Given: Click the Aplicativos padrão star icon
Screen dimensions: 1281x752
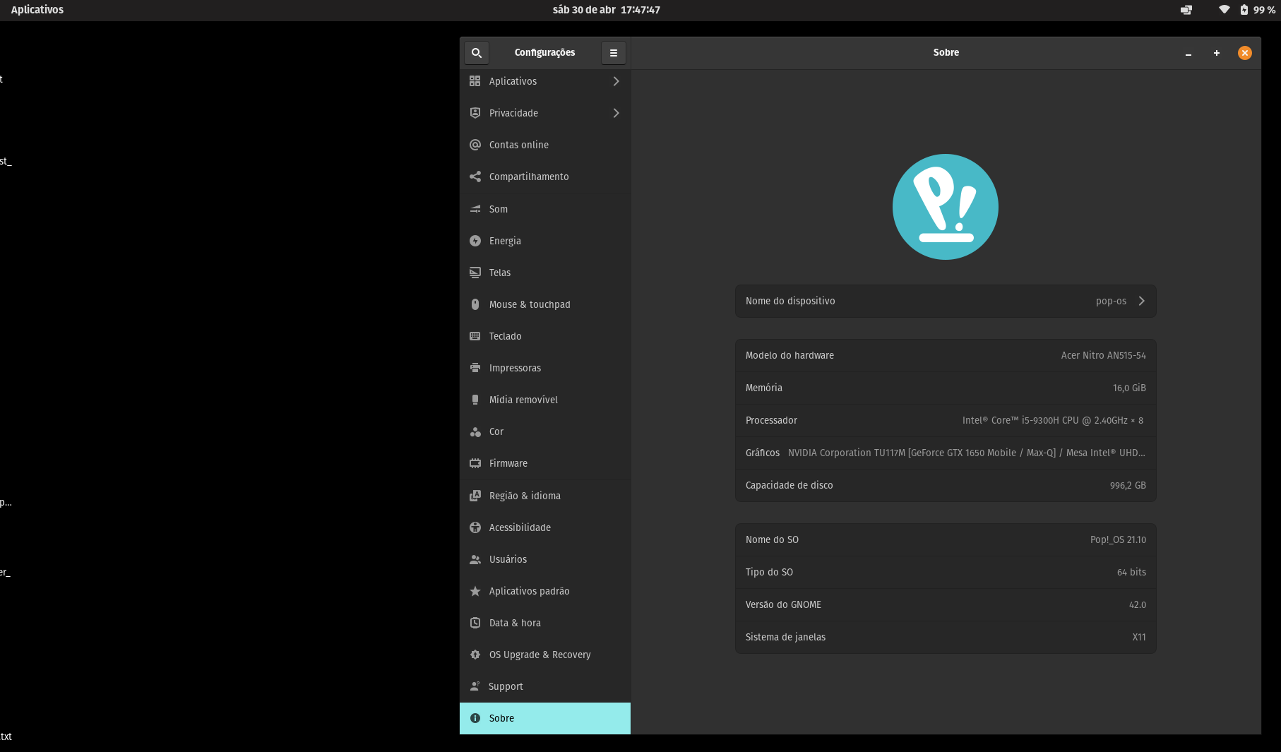Looking at the screenshot, I should point(475,591).
